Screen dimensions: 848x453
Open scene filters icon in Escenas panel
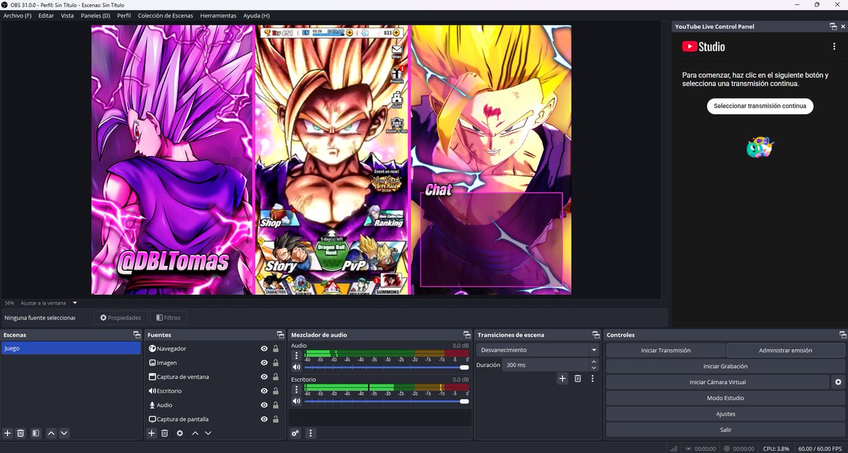click(x=35, y=433)
